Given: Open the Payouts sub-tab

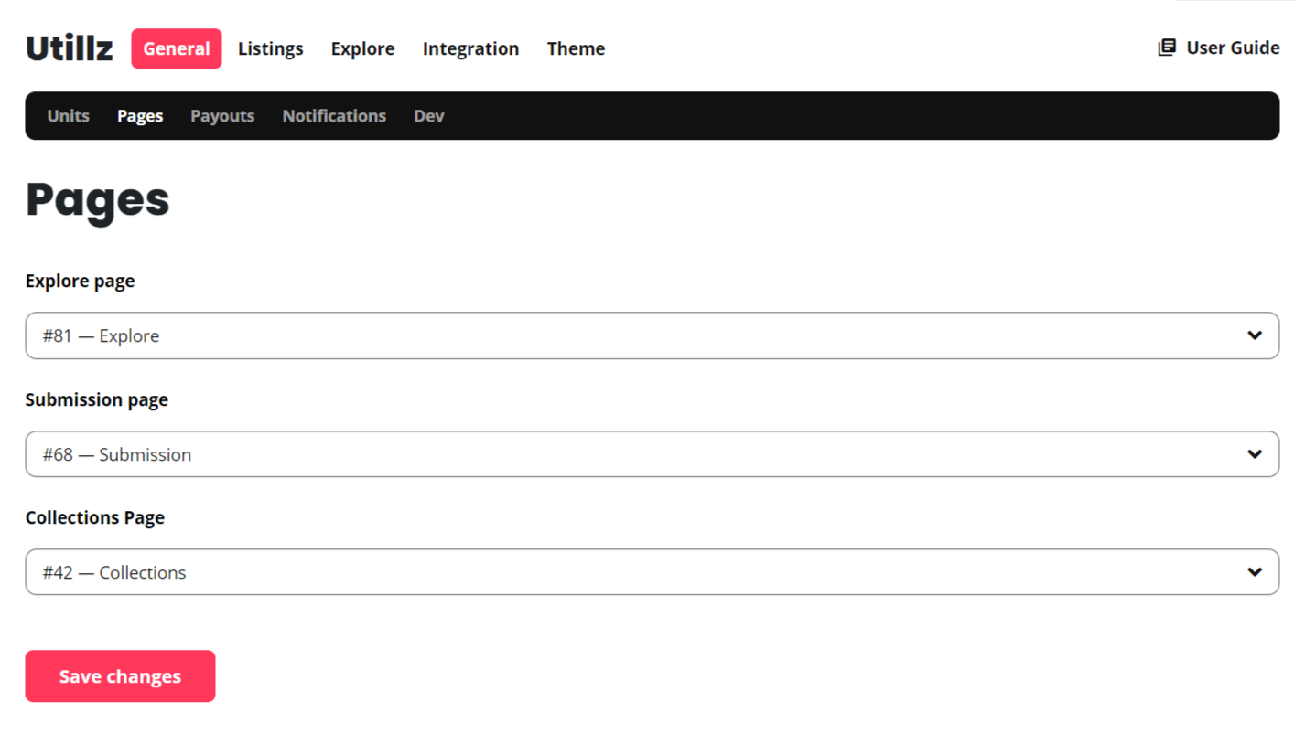Looking at the screenshot, I should pyautogui.click(x=222, y=116).
